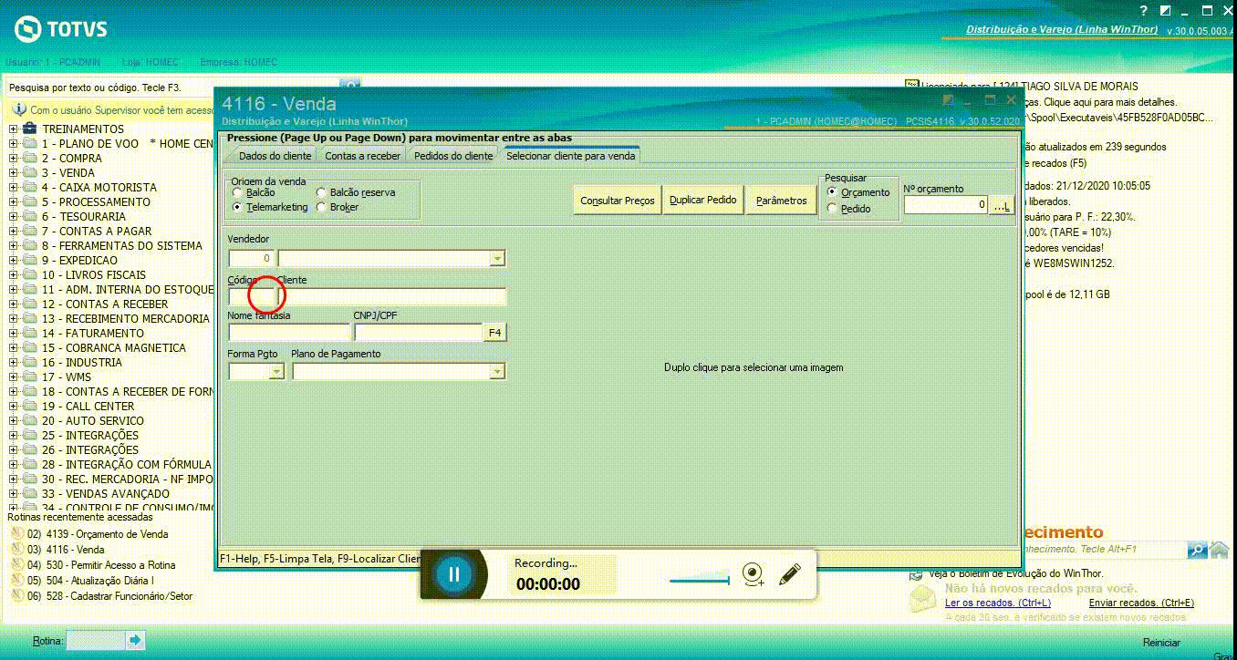This screenshot has height=660, width=1237.
Task: Open the pencil annotation tool in recorder
Action: pos(790,574)
